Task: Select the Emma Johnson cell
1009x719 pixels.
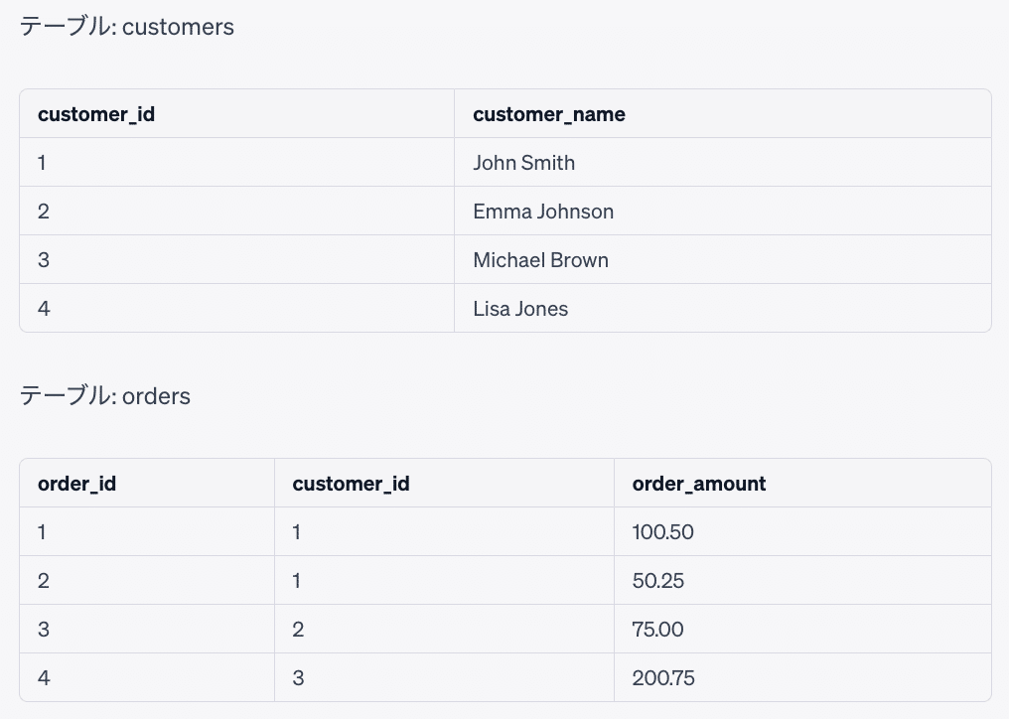Action: [543, 212]
